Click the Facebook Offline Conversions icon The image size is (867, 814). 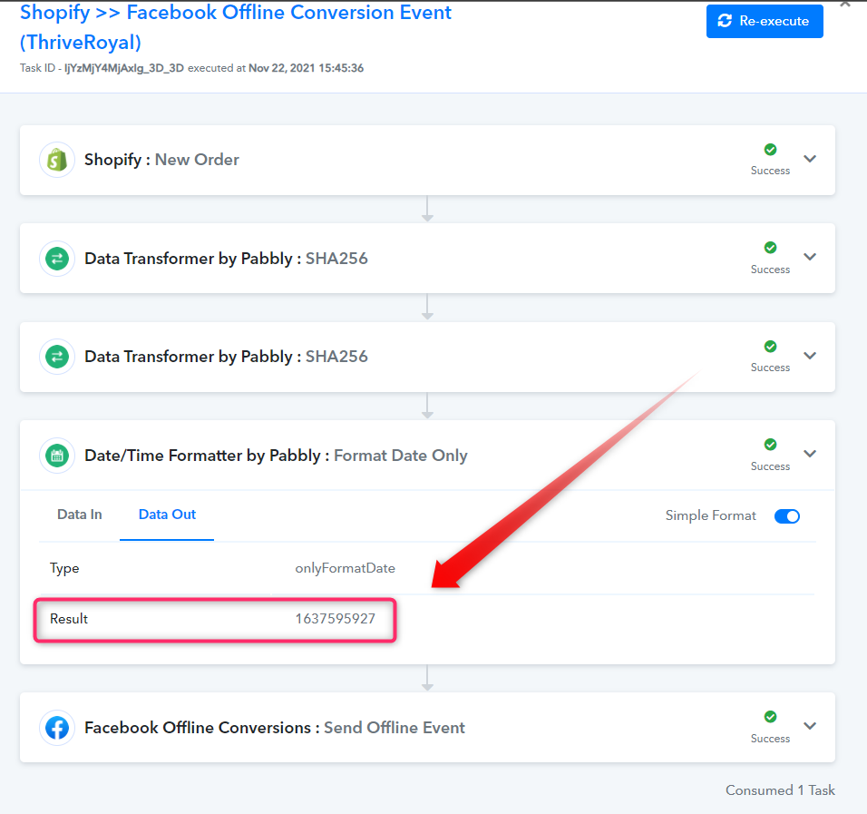[x=57, y=728]
